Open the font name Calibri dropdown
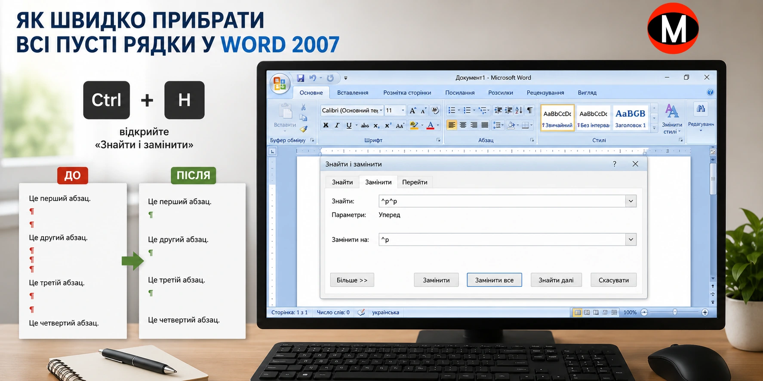Image resolution: width=763 pixels, height=381 pixels. tap(381, 110)
